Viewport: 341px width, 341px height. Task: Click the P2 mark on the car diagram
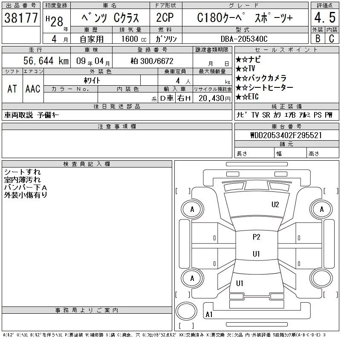[256, 237]
